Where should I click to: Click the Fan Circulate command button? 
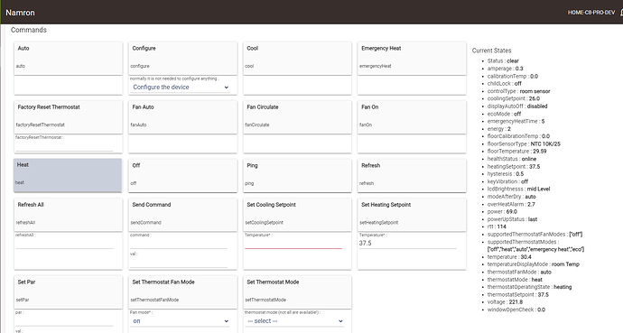[x=297, y=117]
